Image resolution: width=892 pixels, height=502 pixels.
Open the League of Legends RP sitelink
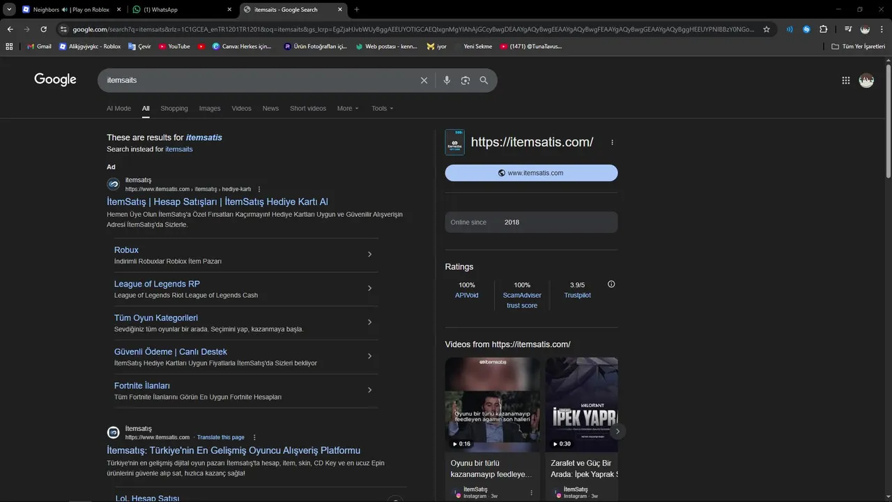coord(157,284)
